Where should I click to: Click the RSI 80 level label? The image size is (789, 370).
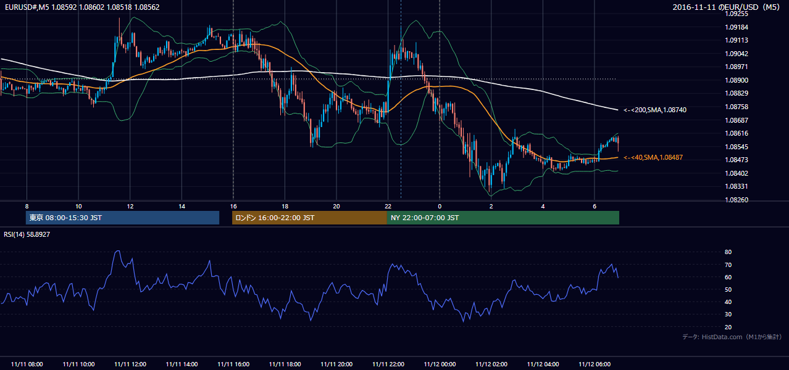tap(728, 252)
